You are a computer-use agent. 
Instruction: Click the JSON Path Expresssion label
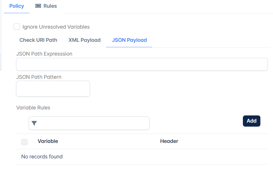44,54
